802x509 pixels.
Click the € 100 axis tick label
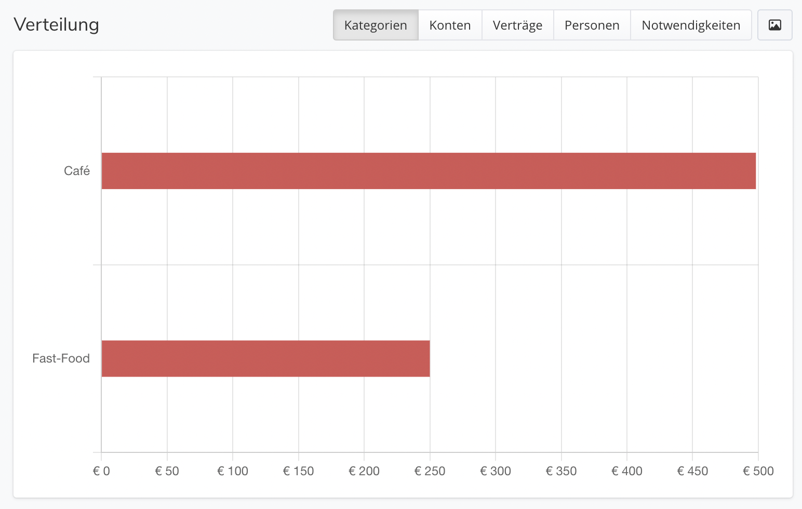click(233, 471)
